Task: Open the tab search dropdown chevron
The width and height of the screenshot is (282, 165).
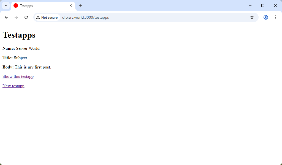Action: 6,5
